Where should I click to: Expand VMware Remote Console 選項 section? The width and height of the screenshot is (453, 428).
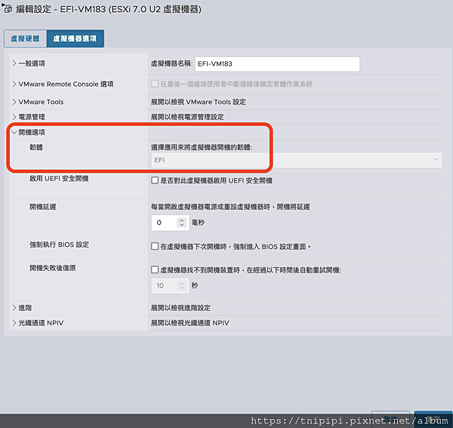coord(14,84)
